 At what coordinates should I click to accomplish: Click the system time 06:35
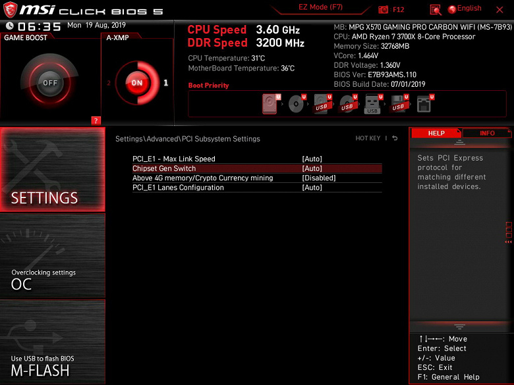40,26
